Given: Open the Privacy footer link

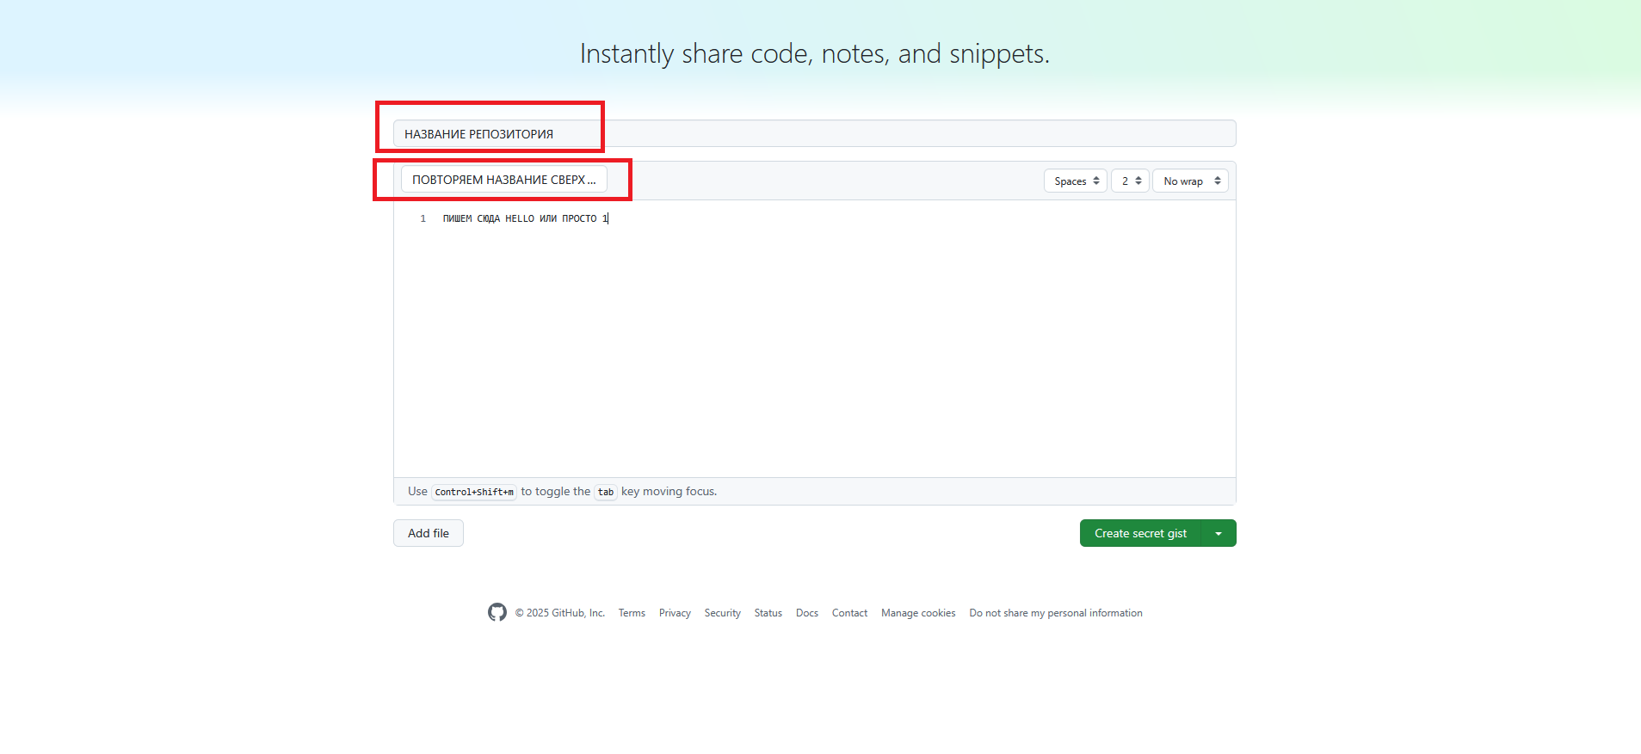Looking at the screenshot, I should pos(675,613).
